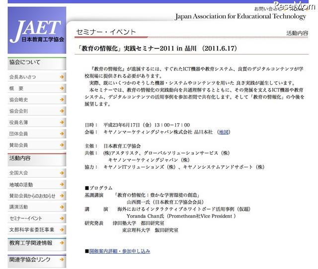Click arrow icon beside 会長あいさつ

(61, 77)
